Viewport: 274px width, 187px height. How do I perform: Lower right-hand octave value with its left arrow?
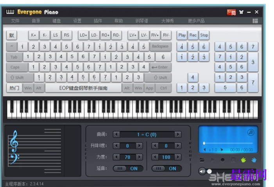[155, 146]
